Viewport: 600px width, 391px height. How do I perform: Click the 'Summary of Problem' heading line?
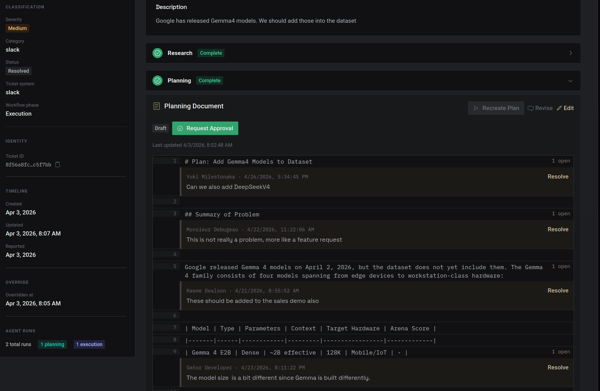pos(222,214)
